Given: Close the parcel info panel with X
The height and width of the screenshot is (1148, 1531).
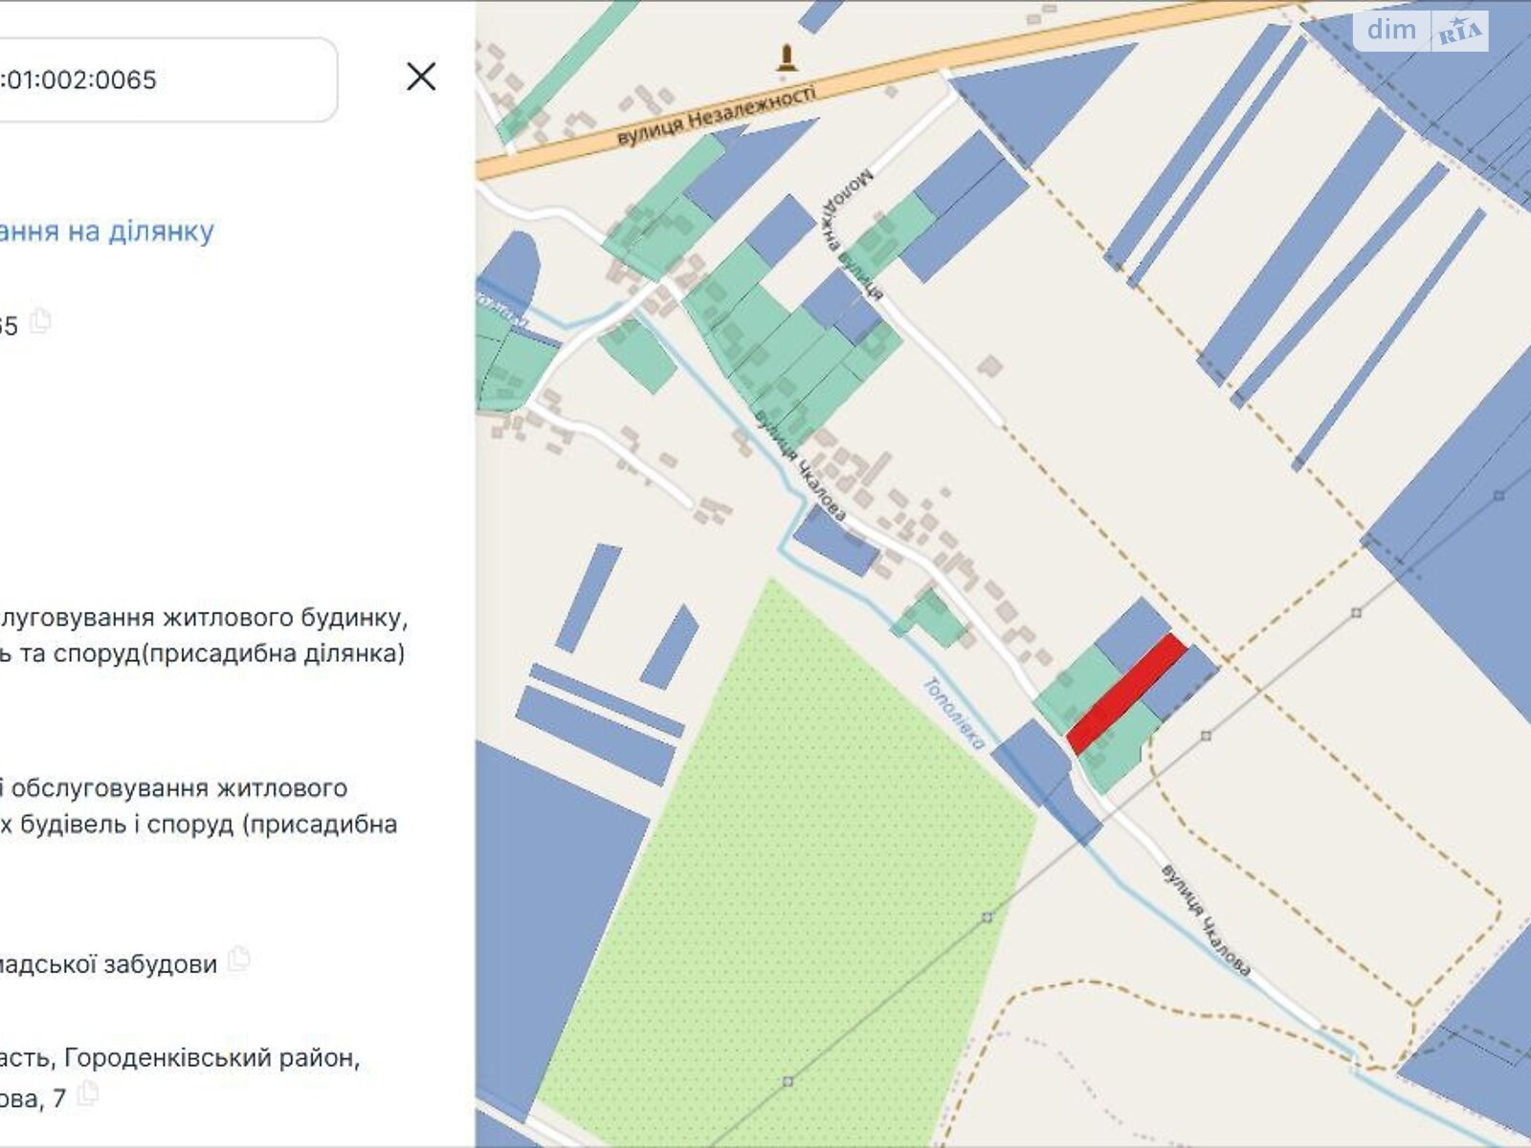Looking at the screenshot, I should tap(421, 77).
